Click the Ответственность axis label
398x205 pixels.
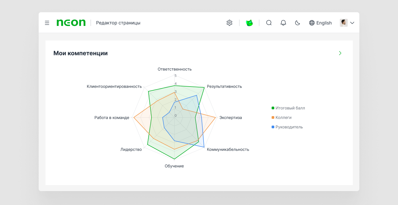point(175,69)
